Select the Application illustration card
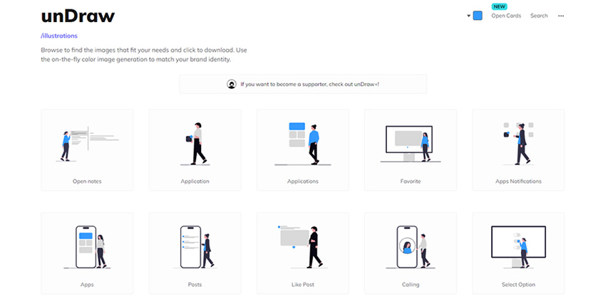613x299 pixels. tap(195, 150)
